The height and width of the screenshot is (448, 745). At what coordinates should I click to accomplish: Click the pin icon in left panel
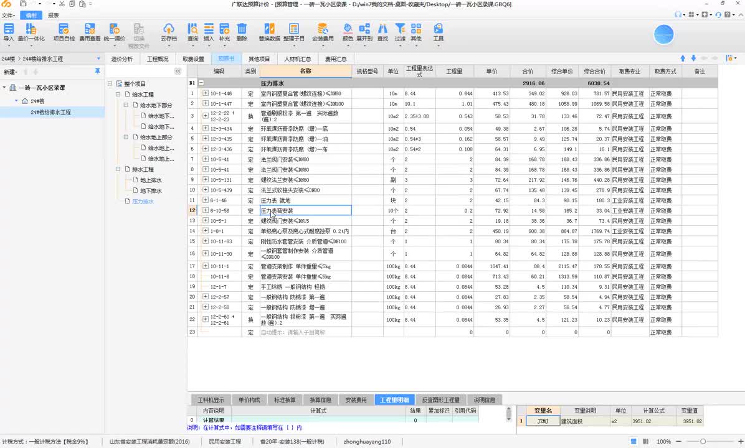coord(97,71)
